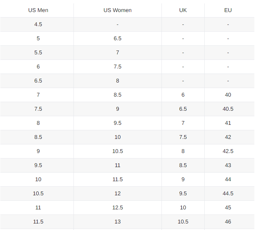Viewport: 255px width, 230px height.
Task: Select US Men size 11.5 cell
Action: [38, 222]
